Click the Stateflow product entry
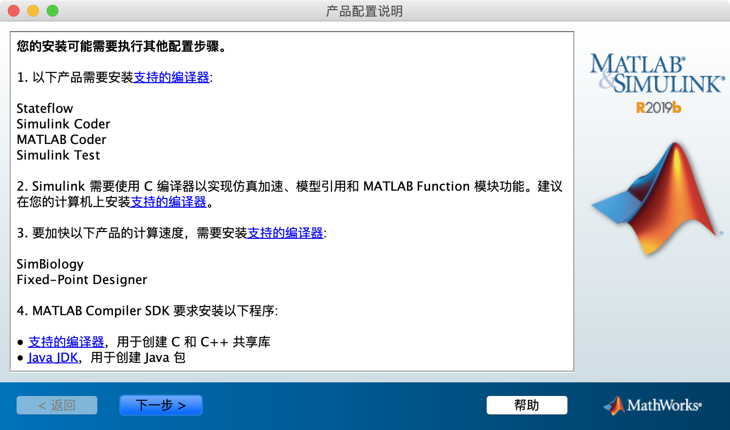730x430 pixels. point(45,108)
